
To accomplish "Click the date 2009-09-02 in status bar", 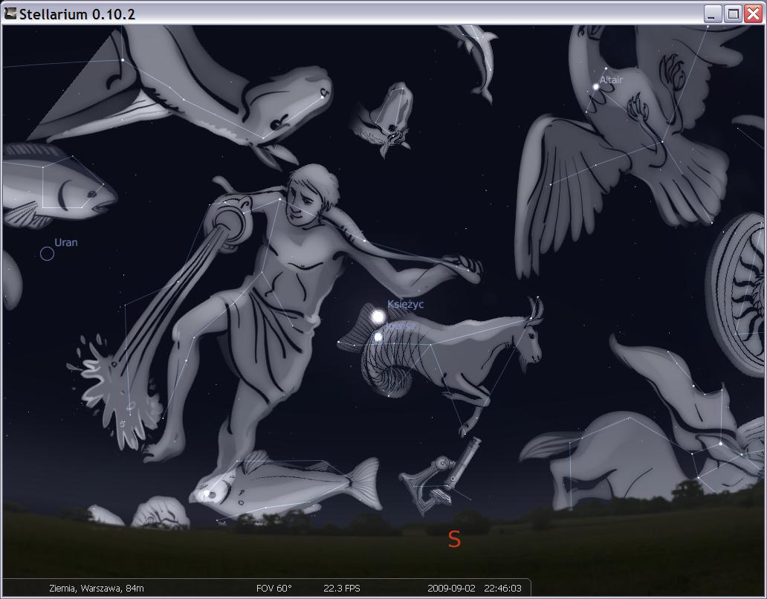I will [452, 588].
